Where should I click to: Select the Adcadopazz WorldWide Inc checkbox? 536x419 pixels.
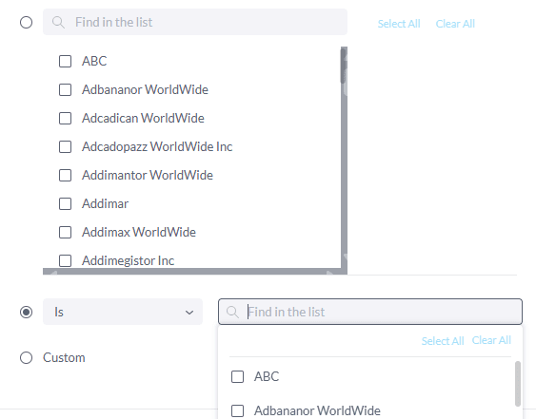click(x=65, y=147)
